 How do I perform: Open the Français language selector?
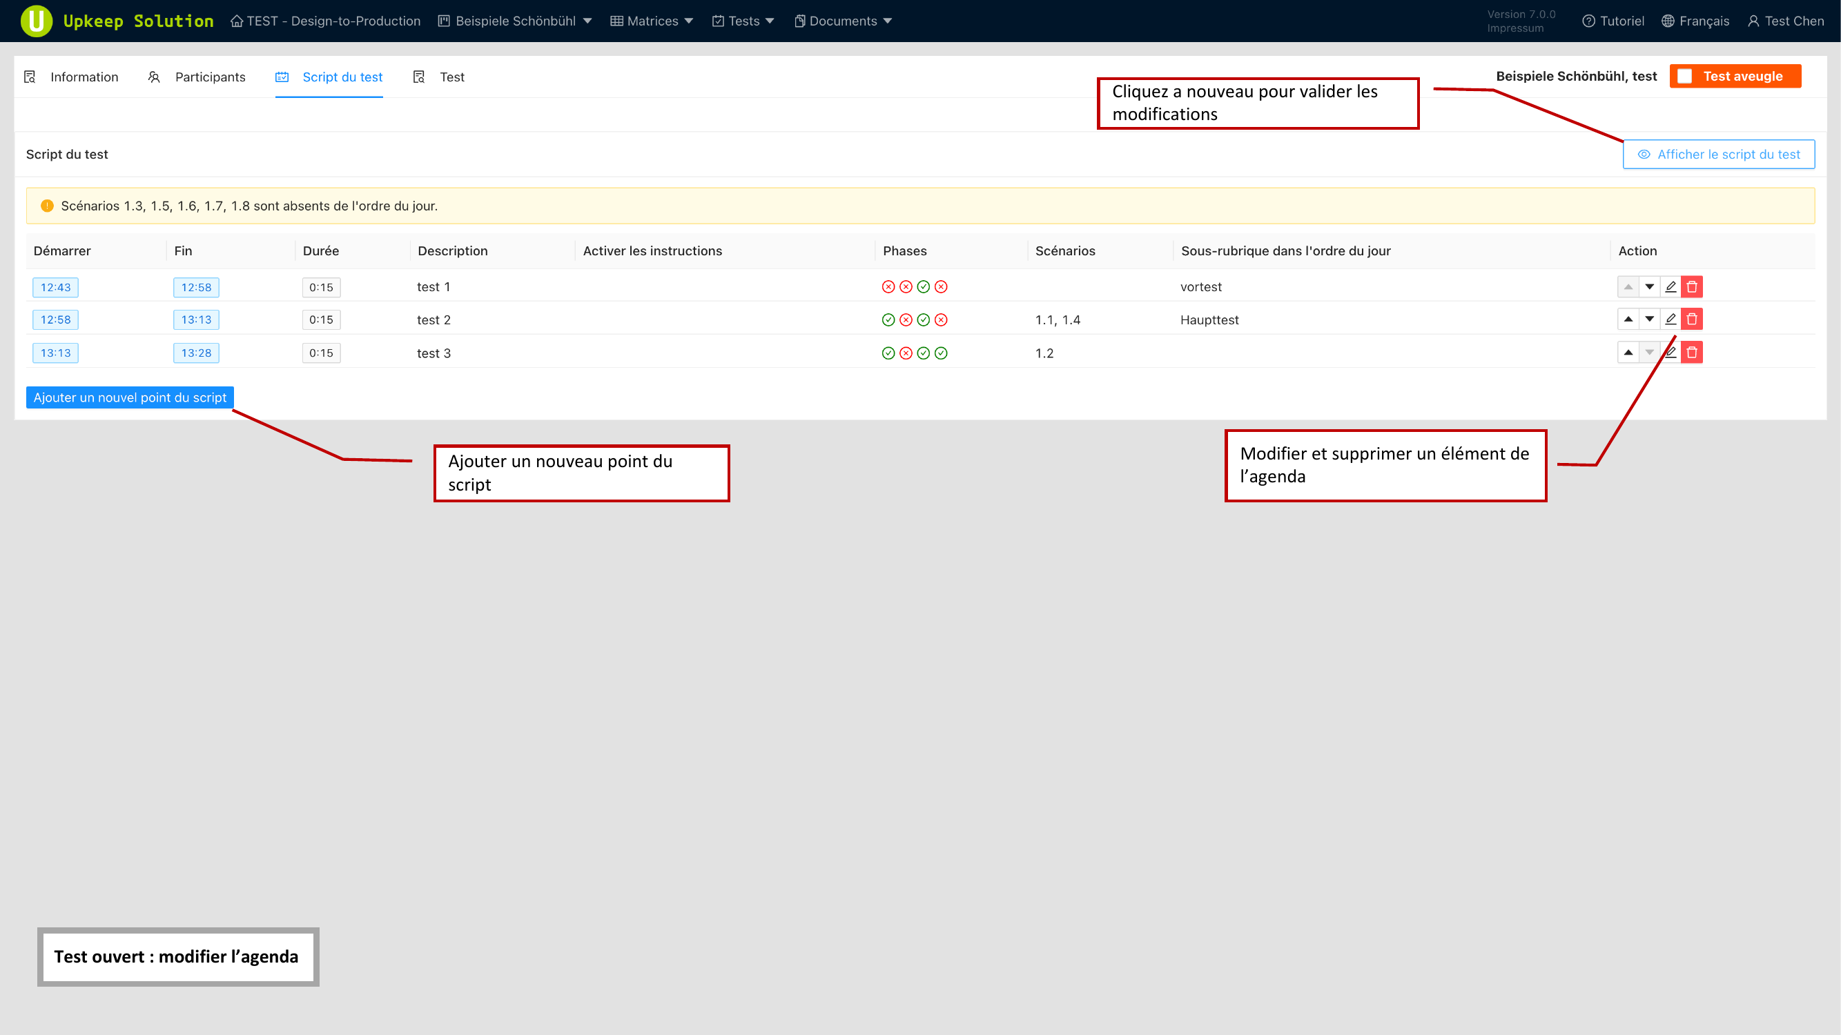coord(1695,21)
